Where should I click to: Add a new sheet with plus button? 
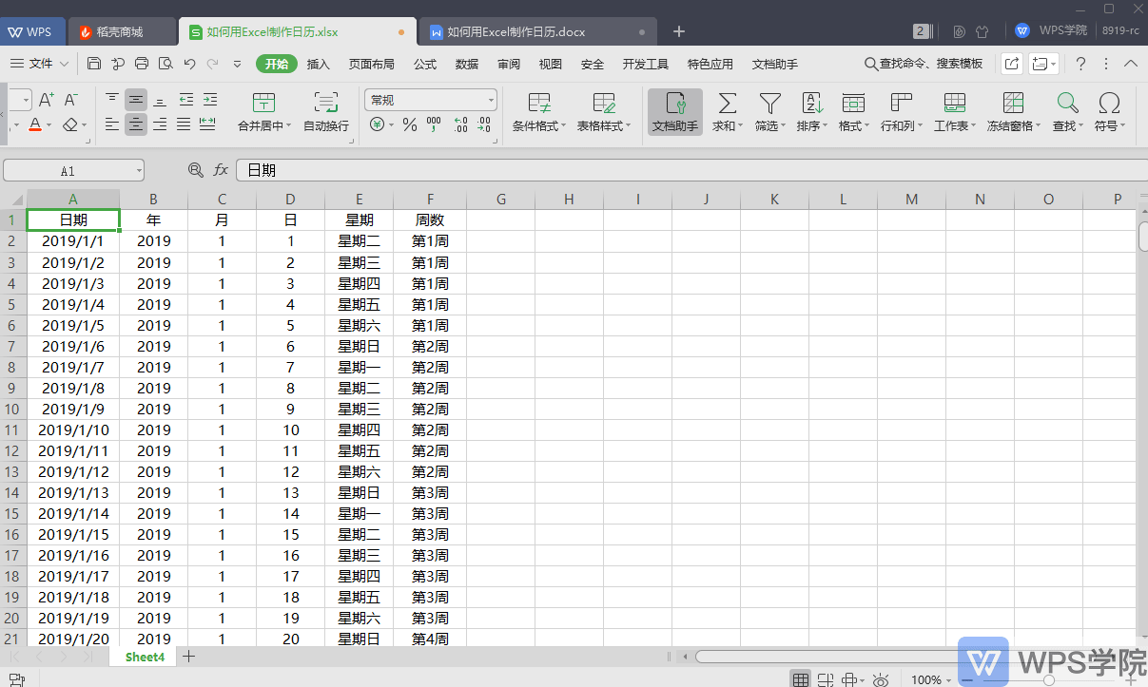point(188,656)
